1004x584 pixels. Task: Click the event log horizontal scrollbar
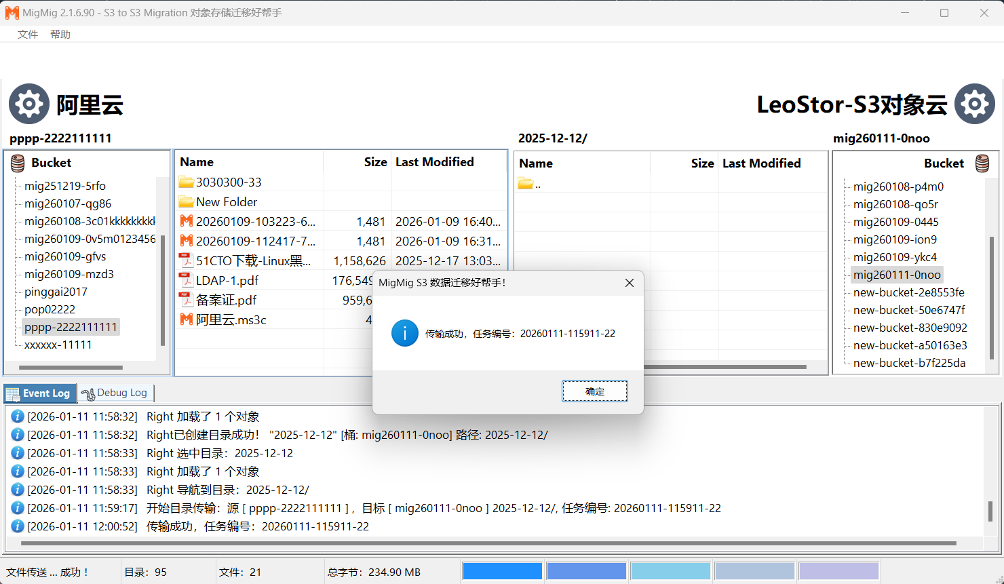[488, 543]
